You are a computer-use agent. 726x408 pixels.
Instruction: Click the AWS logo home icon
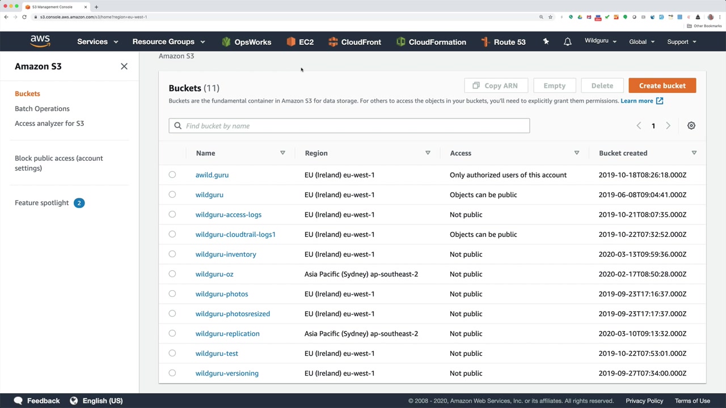pyautogui.click(x=40, y=41)
